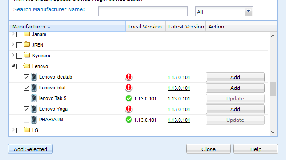The image size is (286, 160).
Task: Click the Add Selected button
Action: click(30, 149)
